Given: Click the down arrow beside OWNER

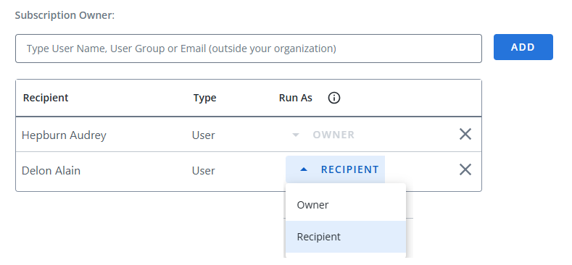Looking at the screenshot, I should (x=296, y=135).
